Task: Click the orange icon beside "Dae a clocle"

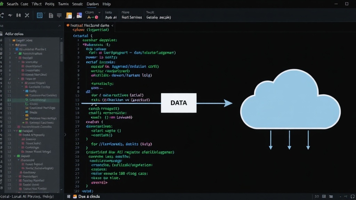Action: click(x=75, y=197)
